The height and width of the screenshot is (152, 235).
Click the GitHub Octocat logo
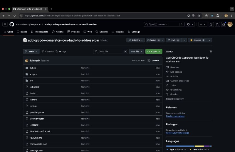(12, 24)
